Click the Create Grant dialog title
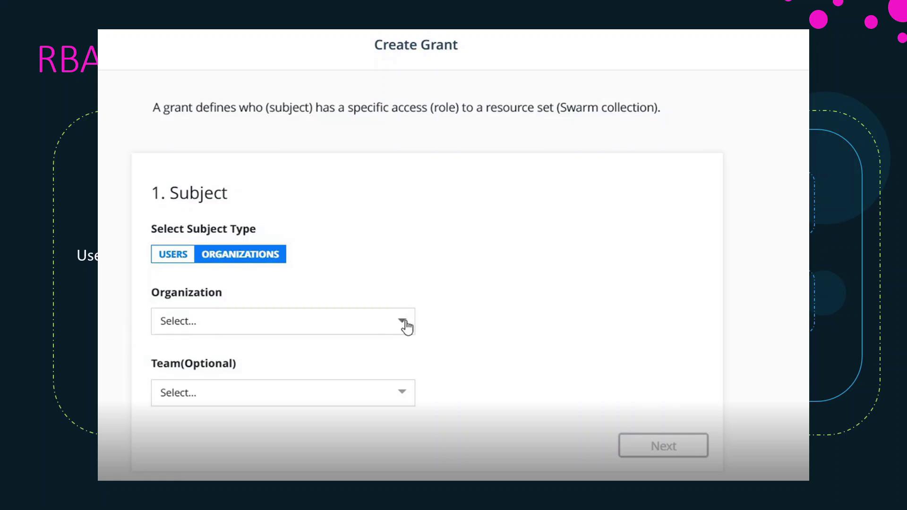907x510 pixels. [x=416, y=45]
